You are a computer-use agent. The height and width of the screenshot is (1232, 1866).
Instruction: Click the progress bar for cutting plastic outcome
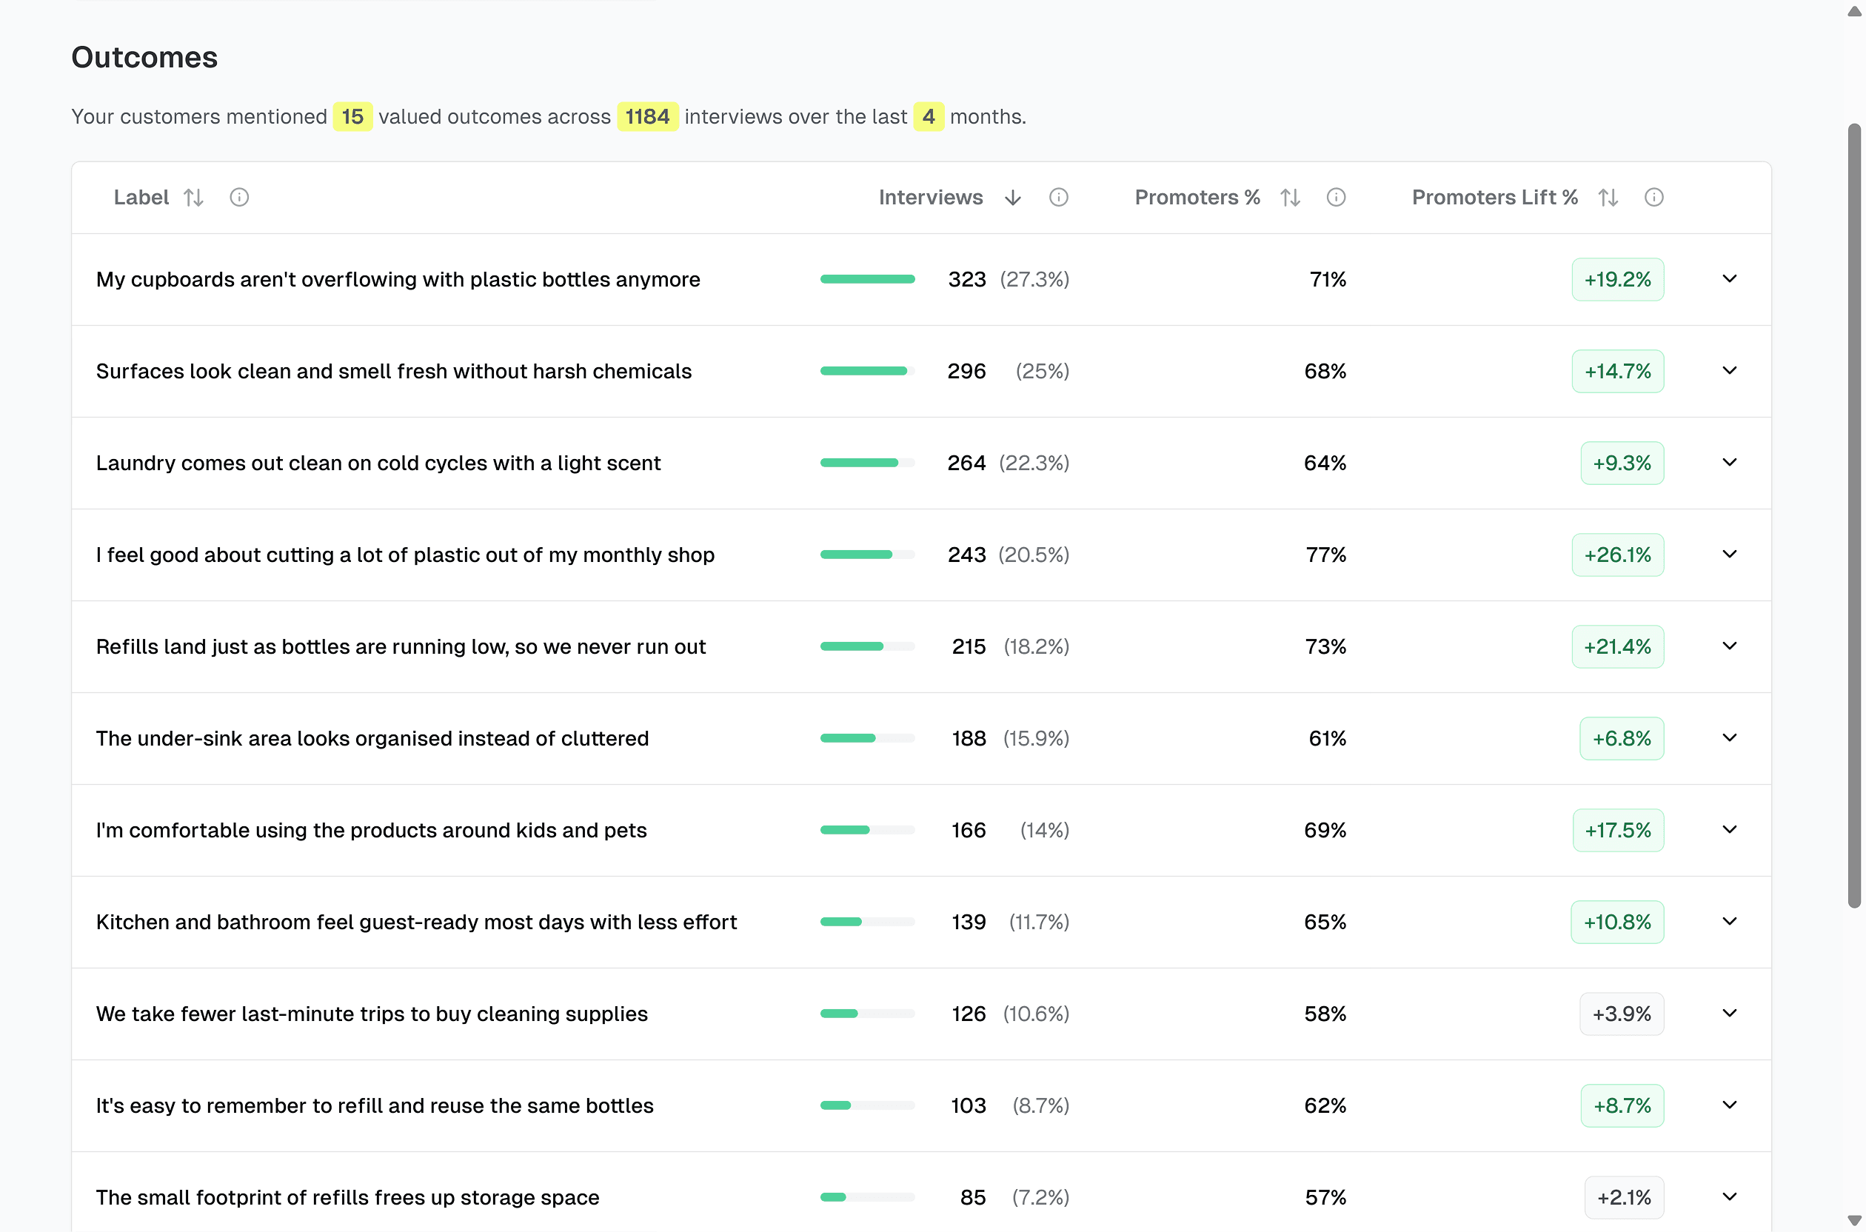coord(867,554)
